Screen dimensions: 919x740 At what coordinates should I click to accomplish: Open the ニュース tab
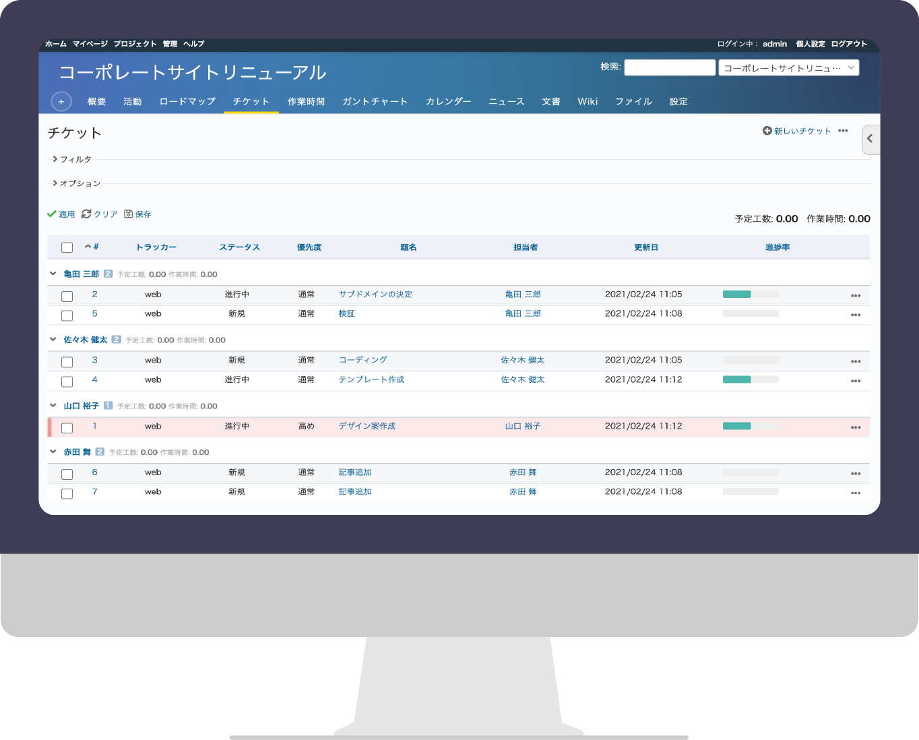(x=507, y=101)
